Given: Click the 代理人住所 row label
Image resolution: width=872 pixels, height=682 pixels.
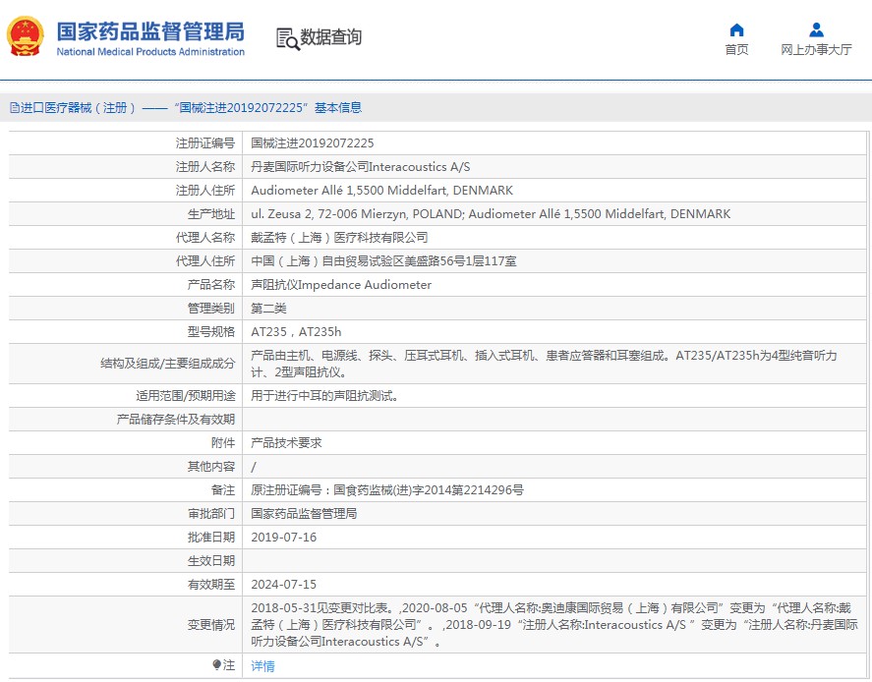Looking at the screenshot, I should 205,261.
